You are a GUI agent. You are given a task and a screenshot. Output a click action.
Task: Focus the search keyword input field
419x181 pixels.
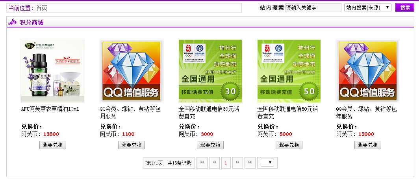click(x=313, y=7)
